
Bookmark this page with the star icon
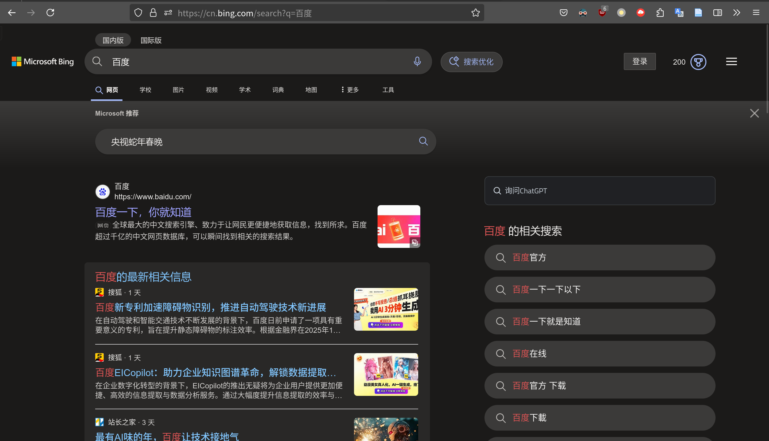coord(475,13)
